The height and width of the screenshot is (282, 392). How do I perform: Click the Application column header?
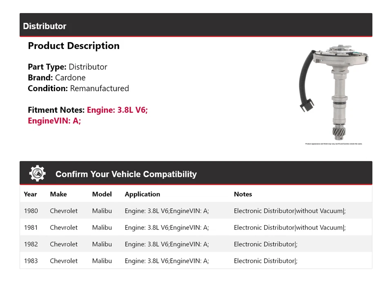(x=142, y=194)
